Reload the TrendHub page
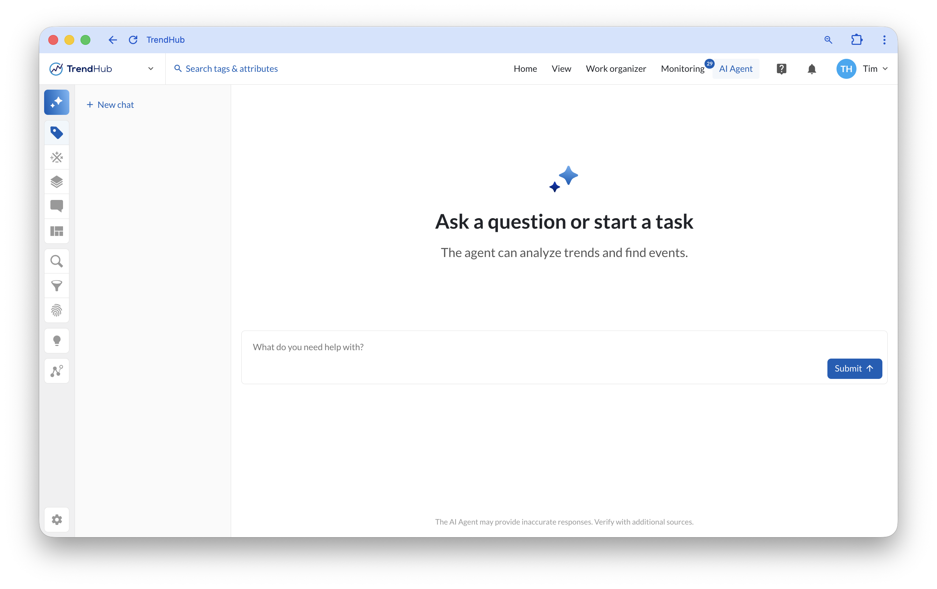Viewport: 937px width, 589px height. click(133, 40)
